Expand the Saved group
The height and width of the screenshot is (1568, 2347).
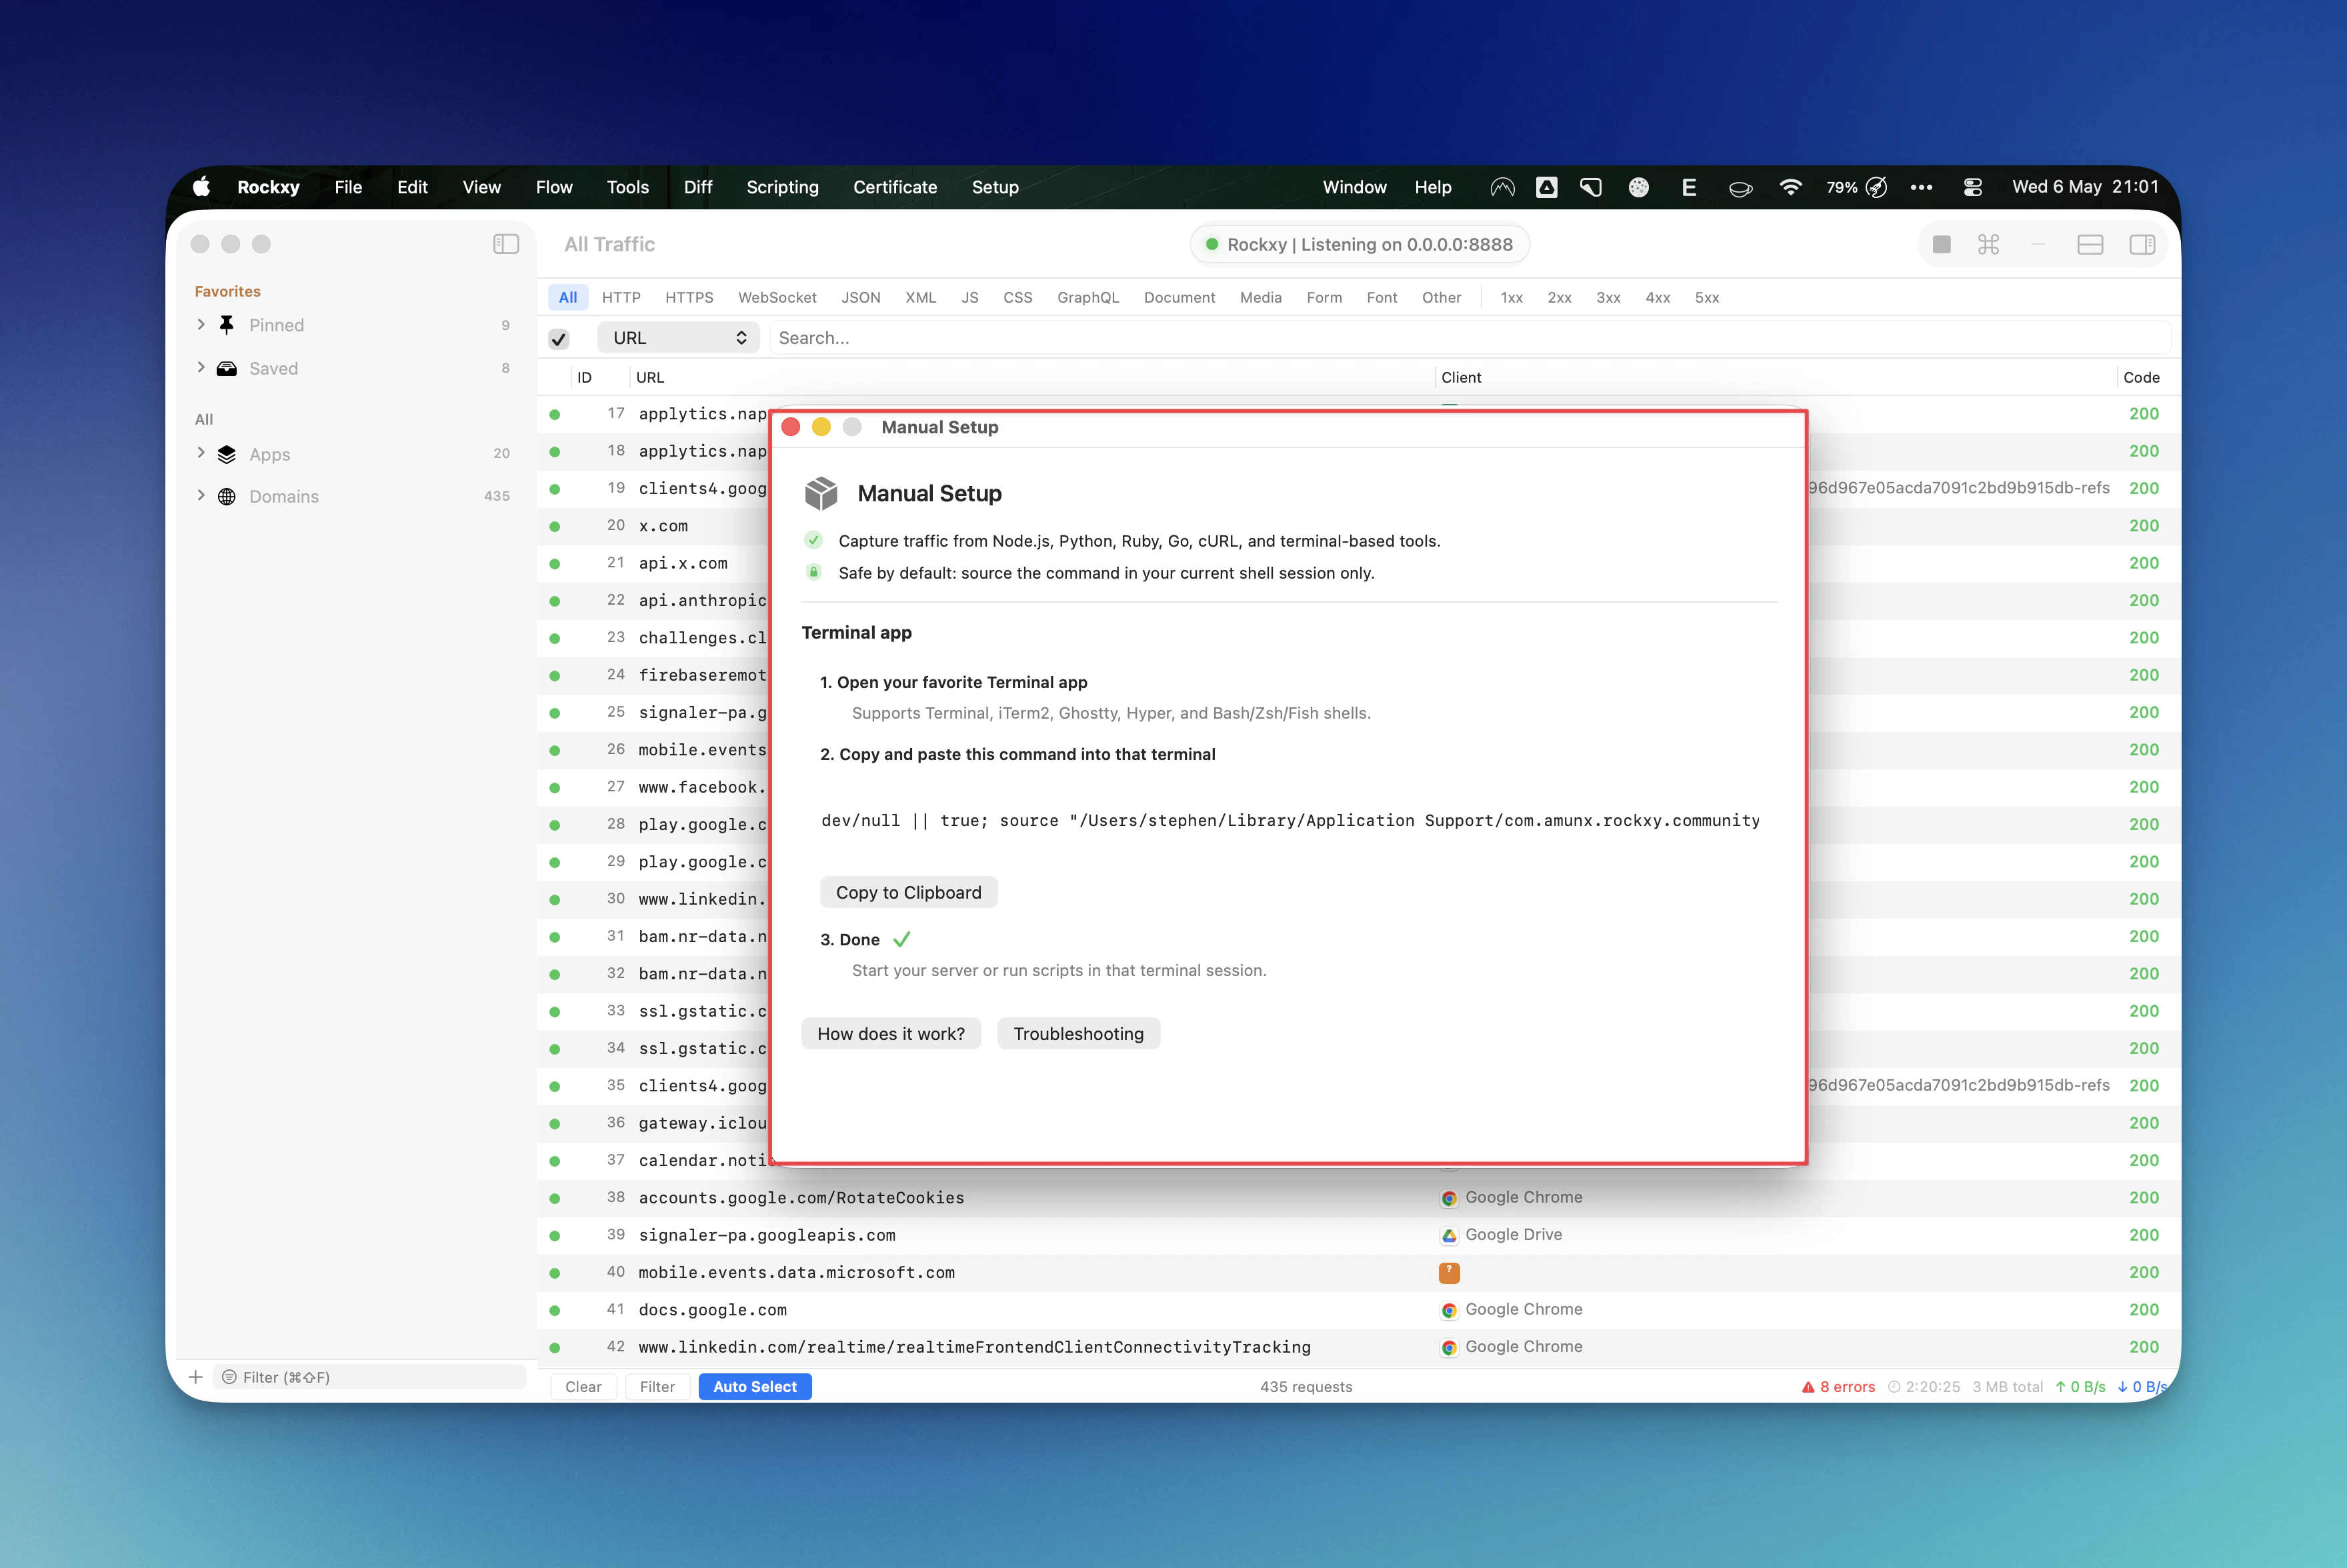point(201,367)
